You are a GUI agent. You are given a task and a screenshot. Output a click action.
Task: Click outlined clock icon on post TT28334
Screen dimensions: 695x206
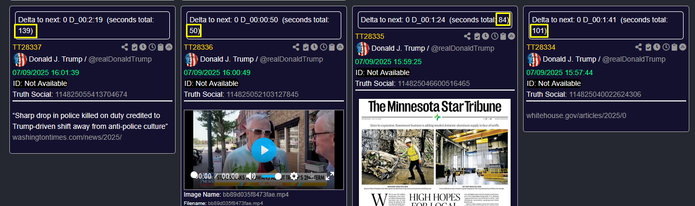tap(665, 47)
